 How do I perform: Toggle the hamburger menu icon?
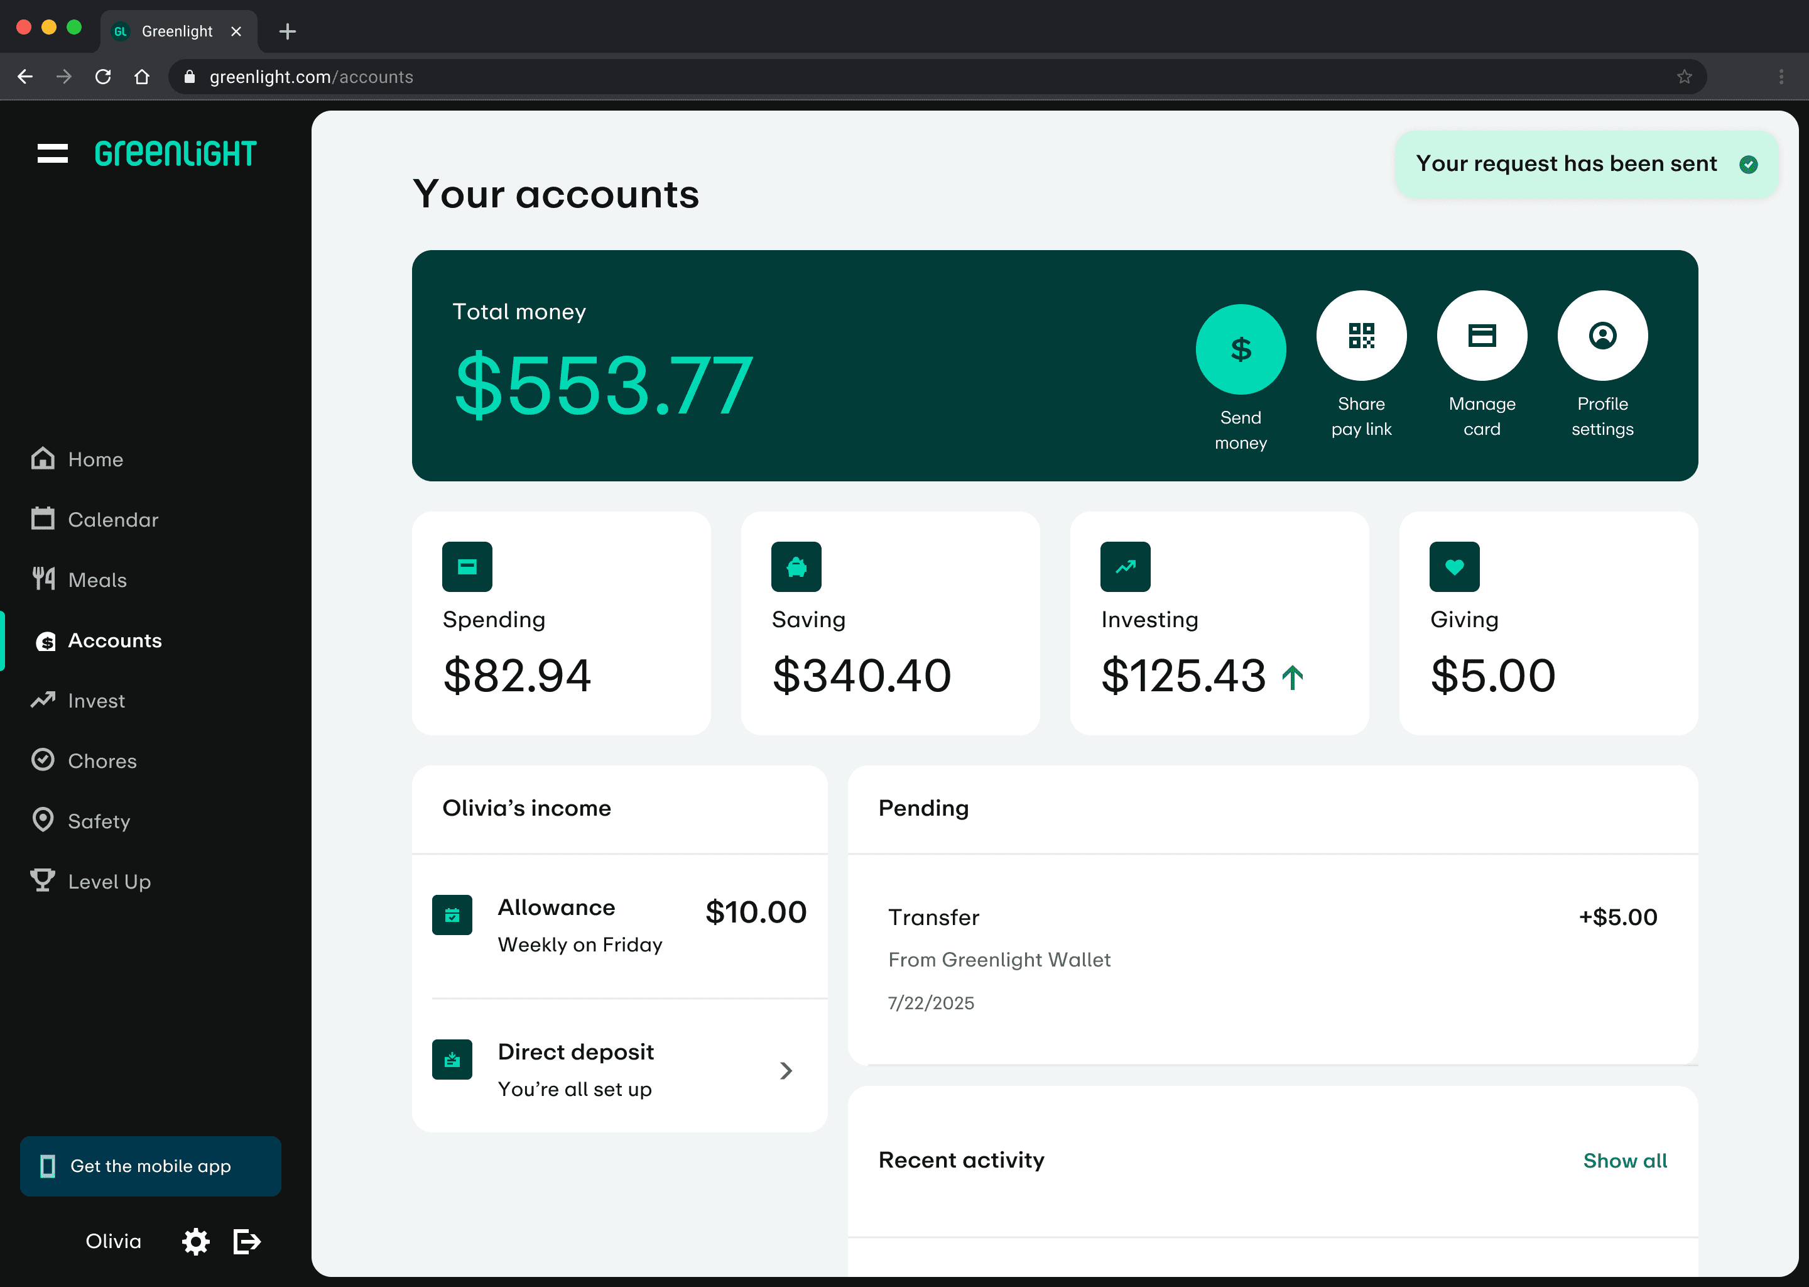coord(52,153)
